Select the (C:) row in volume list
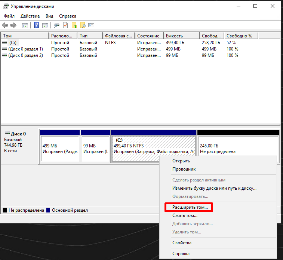Viewport: 283px width, 260px height. pyautogui.click(x=13, y=43)
